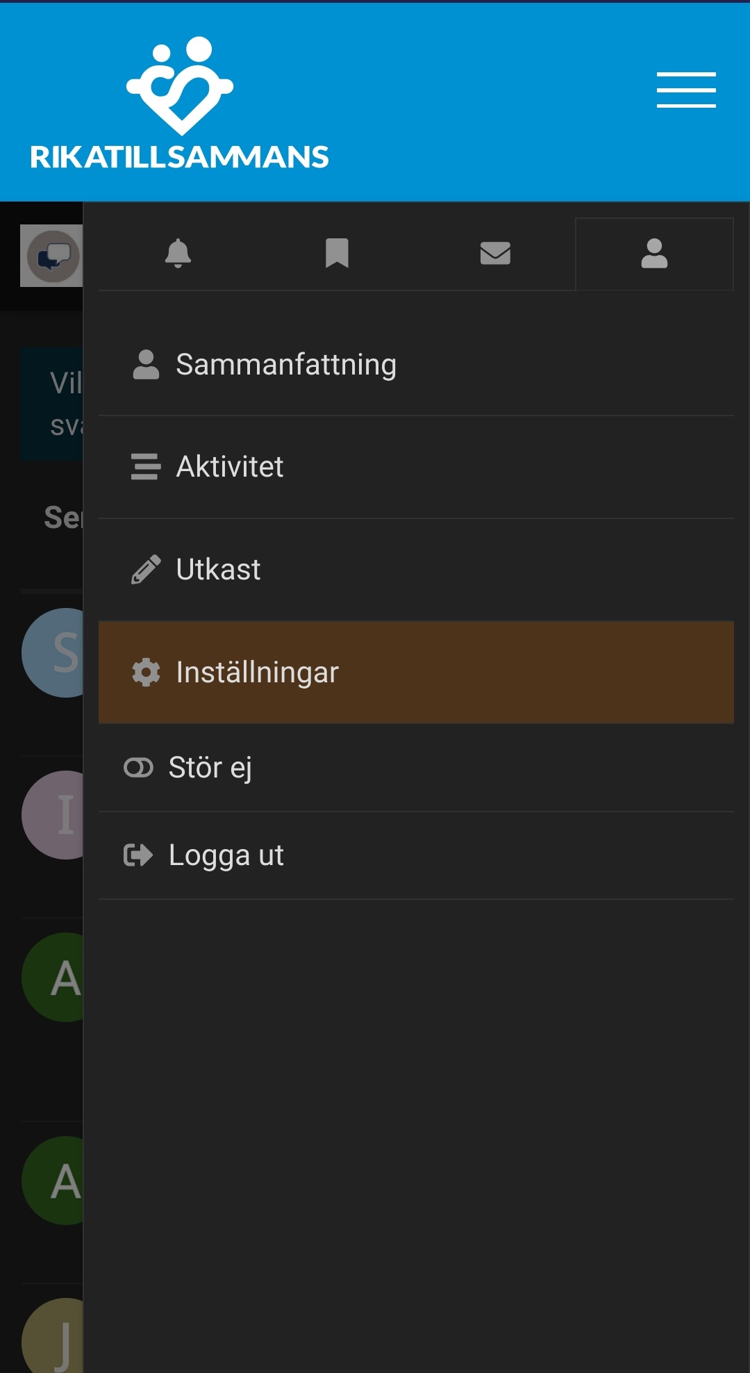
Task: Open Inställningar settings entry
Action: [256, 673]
